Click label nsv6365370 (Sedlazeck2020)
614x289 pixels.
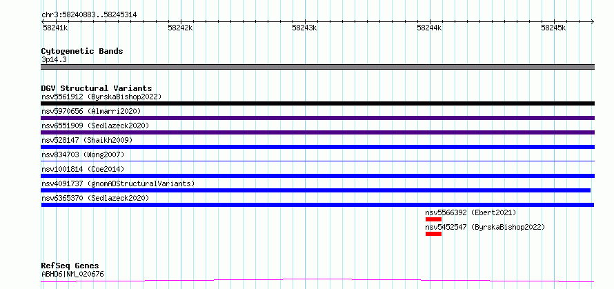click(95, 198)
